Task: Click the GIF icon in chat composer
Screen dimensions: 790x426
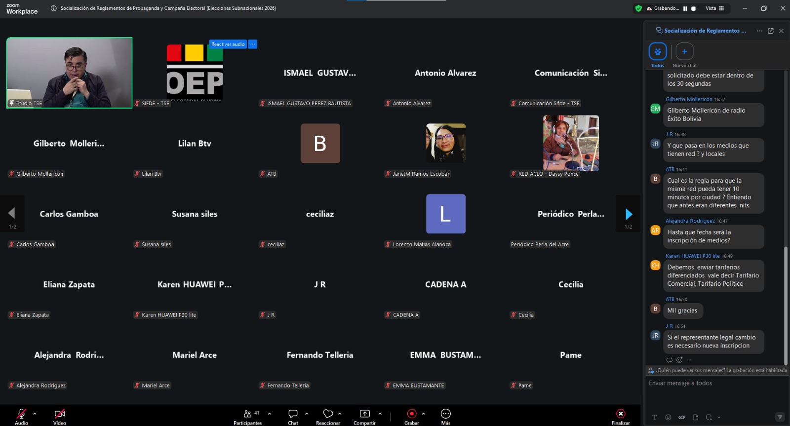Action: [681, 417]
